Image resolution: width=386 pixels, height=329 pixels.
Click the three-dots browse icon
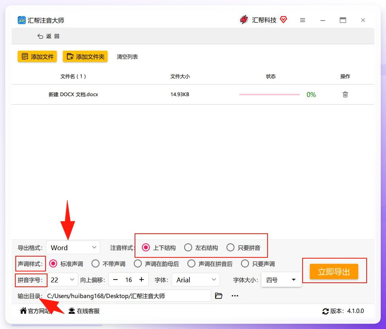tap(235, 296)
